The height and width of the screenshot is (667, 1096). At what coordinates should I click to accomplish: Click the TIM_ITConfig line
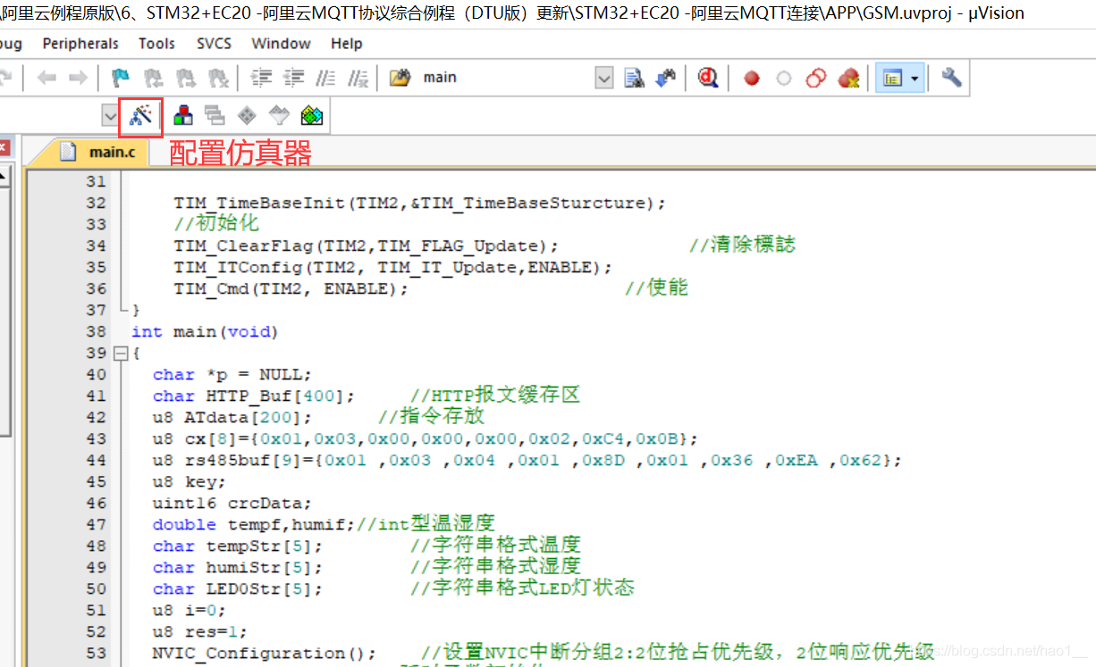tap(393, 267)
